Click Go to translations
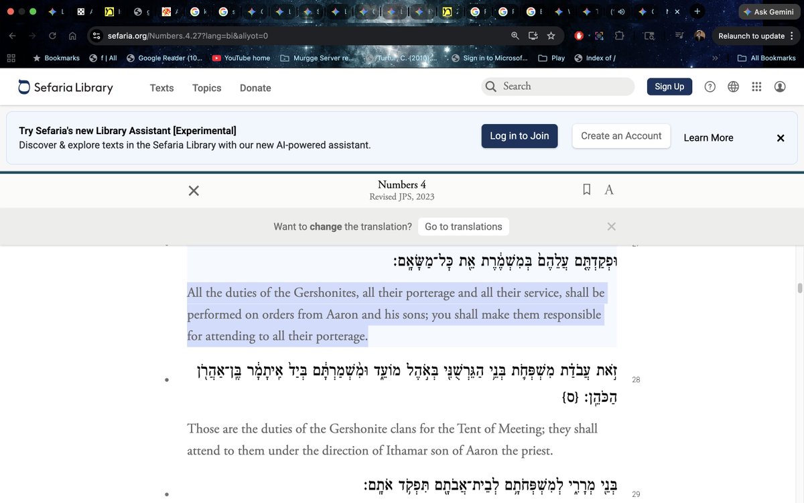The image size is (804, 503). pos(463,227)
